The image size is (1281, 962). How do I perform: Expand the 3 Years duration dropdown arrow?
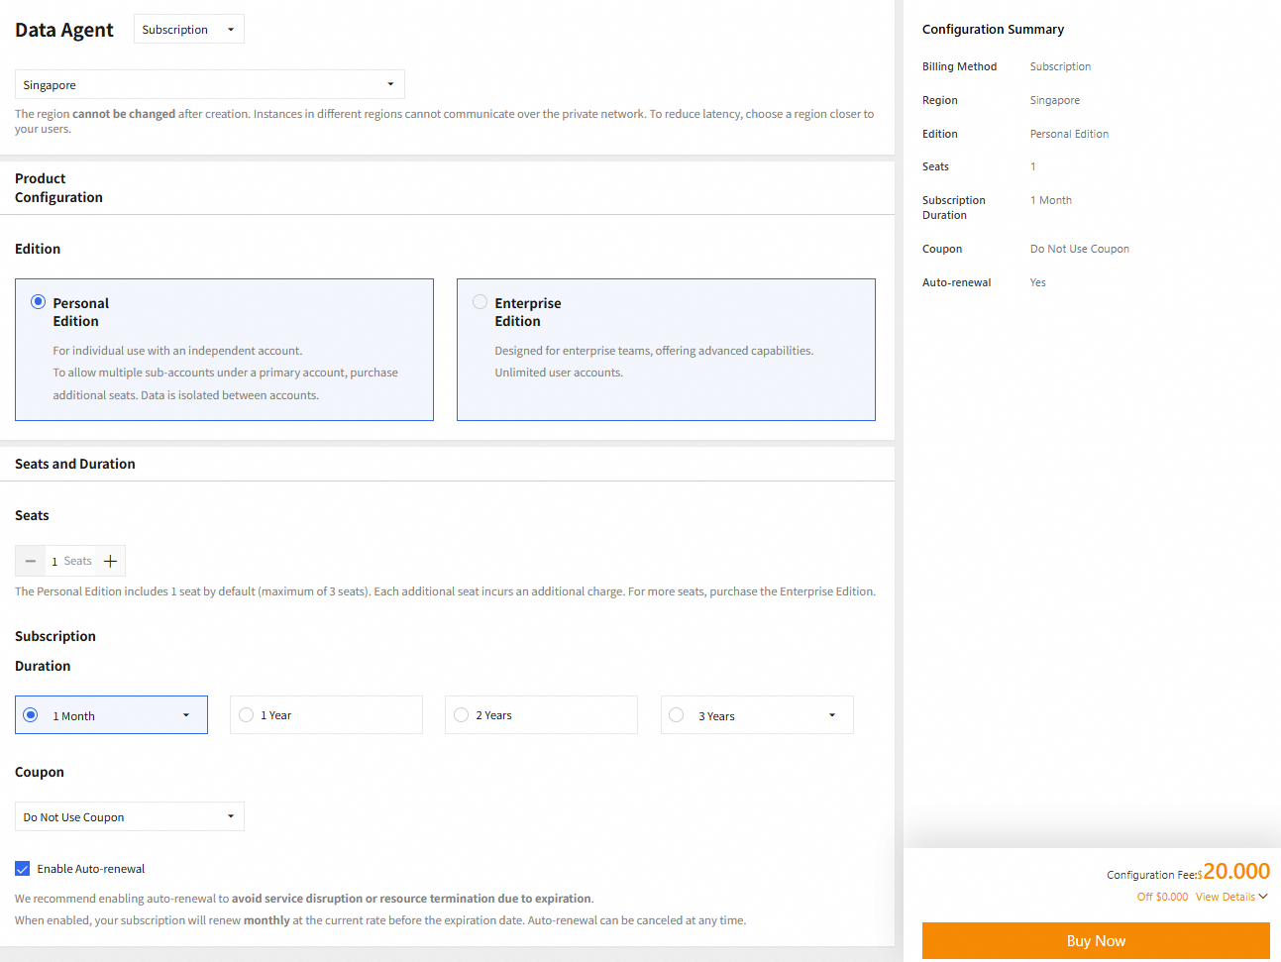point(832,715)
